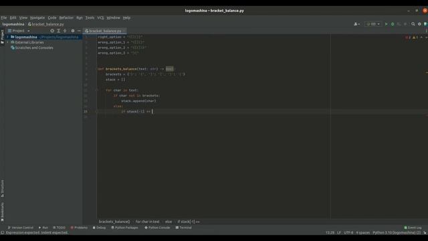428x241 pixels.
Task: Click logomashina navigation bar breadcrumb
Action: (x=13, y=24)
